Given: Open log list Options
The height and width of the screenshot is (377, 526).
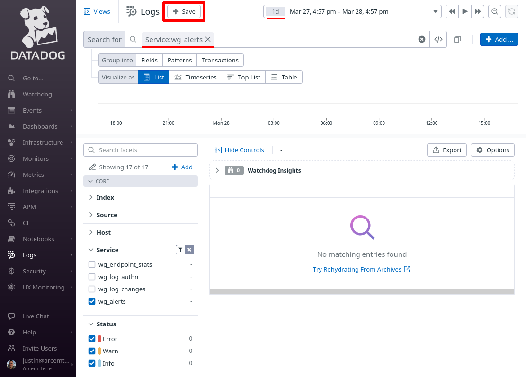Looking at the screenshot, I should [492, 150].
